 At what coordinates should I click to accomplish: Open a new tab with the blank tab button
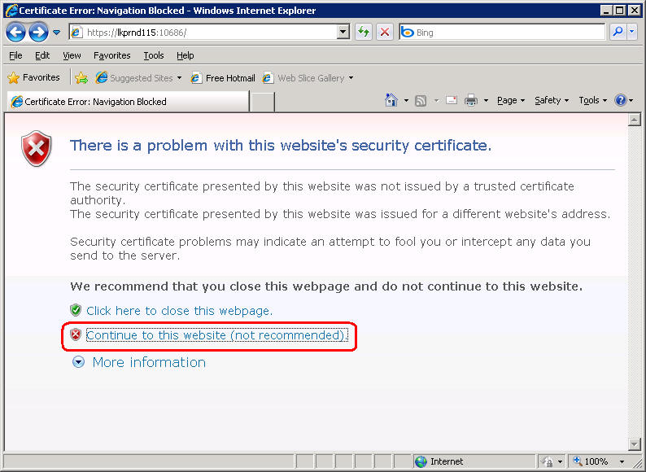click(x=263, y=102)
